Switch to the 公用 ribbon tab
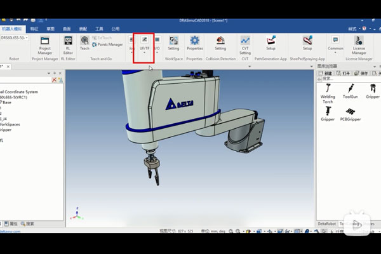Screen dimensions: 381x254 [116, 29]
